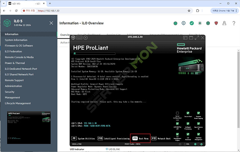Open the virtual media disc icon in console
The width and height of the screenshot is (240, 152).
[x=85, y=38]
